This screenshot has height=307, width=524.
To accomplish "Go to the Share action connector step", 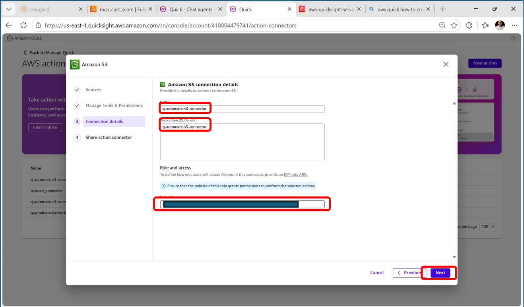I will (109, 138).
